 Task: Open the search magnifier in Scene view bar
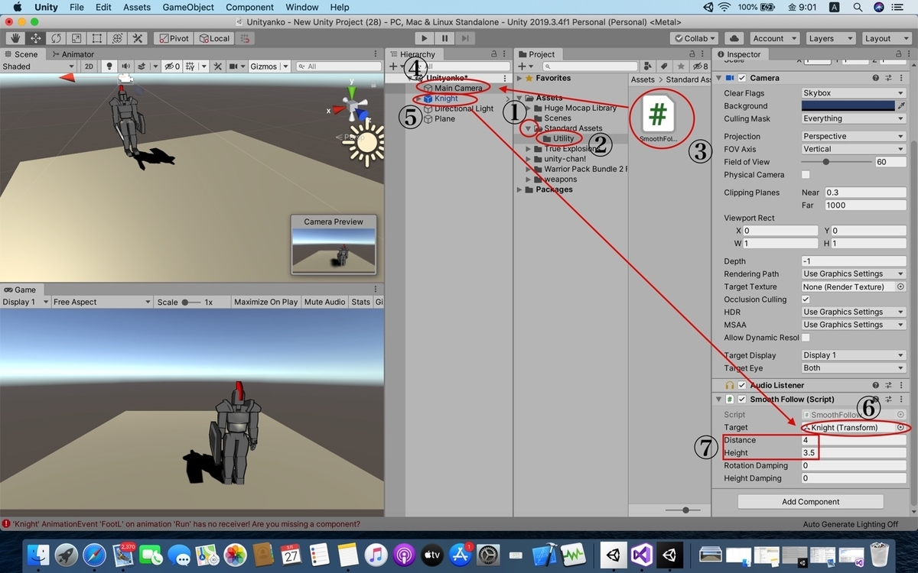pos(300,66)
